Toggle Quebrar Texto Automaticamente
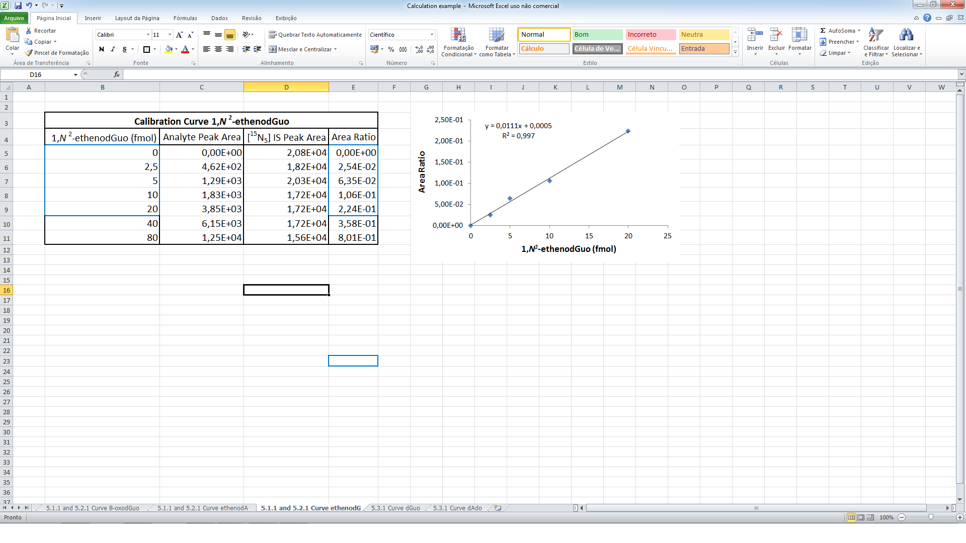This screenshot has width=966, height=543. coord(315,35)
